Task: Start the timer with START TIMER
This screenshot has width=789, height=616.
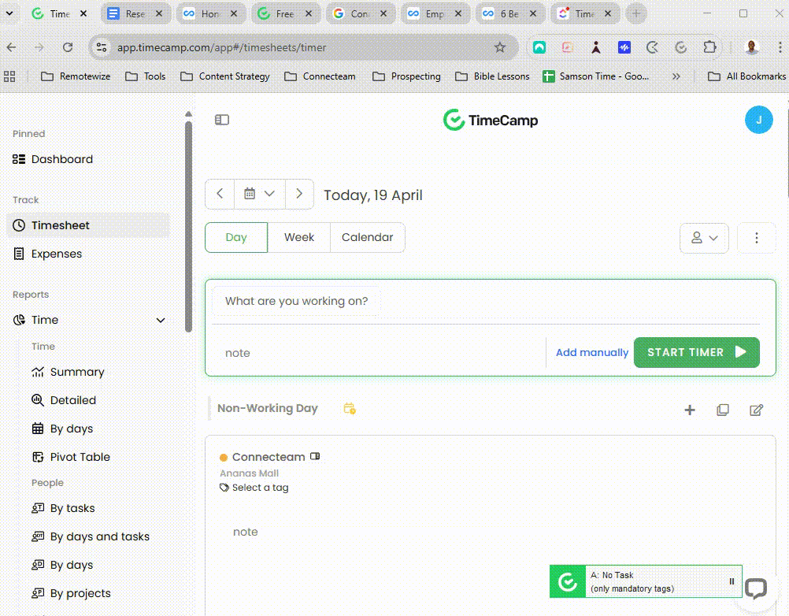Action: pyautogui.click(x=696, y=352)
